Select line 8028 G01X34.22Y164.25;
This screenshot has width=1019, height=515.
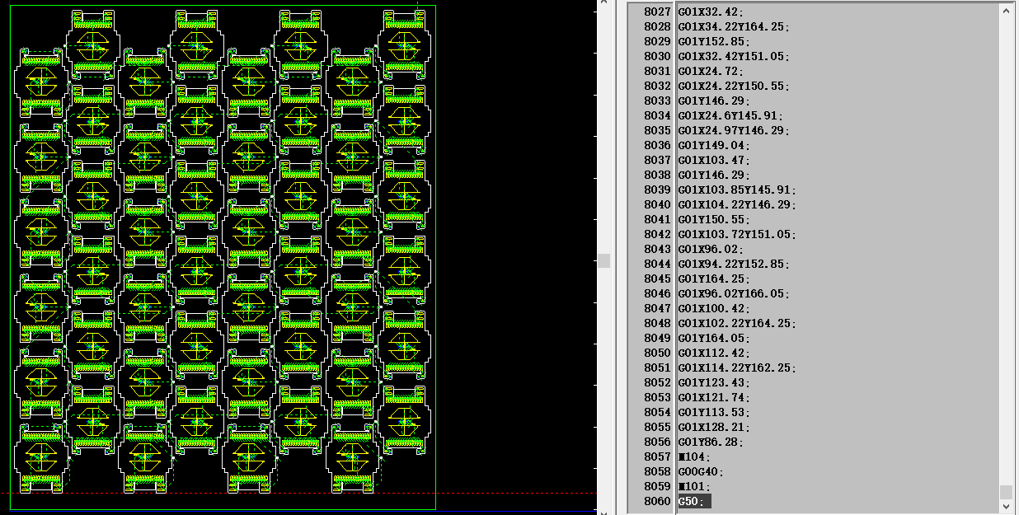click(x=734, y=27)
